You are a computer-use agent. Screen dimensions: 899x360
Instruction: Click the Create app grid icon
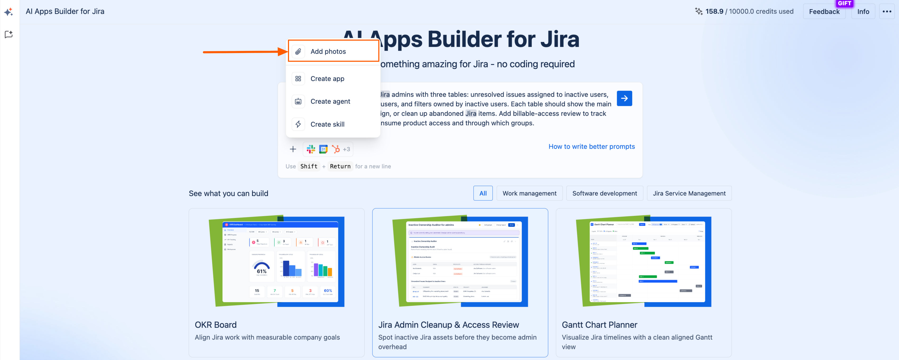[x=298, y=79]
